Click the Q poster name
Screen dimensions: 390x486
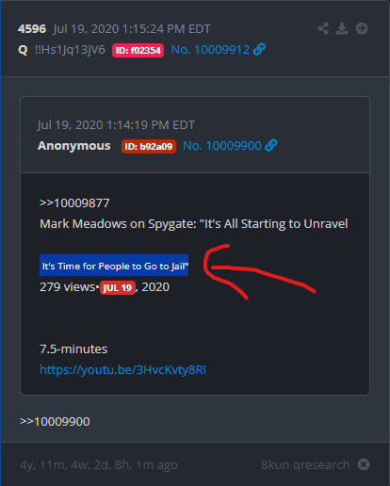click(x=23, y=50)
